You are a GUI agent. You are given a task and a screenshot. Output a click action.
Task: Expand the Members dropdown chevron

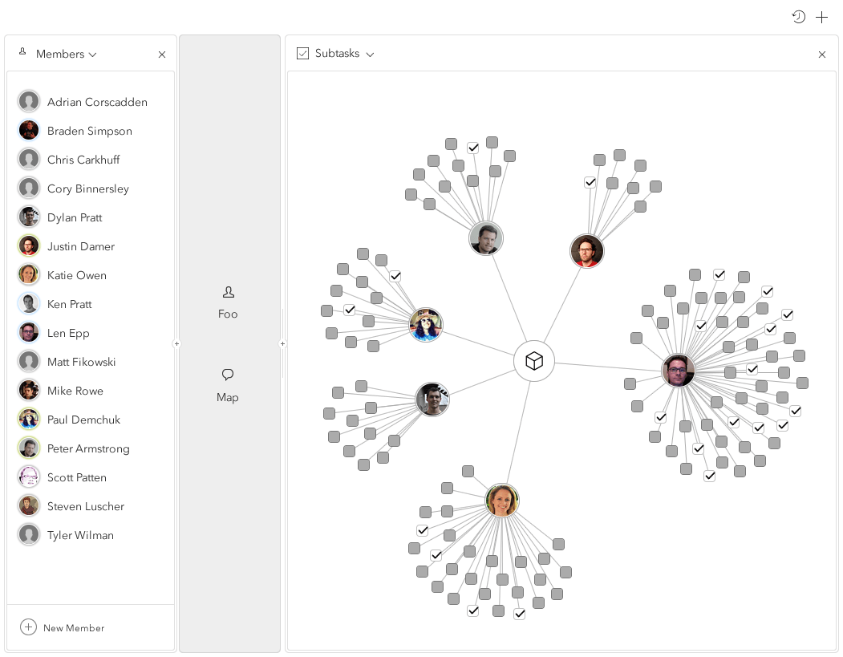[93, 55]
